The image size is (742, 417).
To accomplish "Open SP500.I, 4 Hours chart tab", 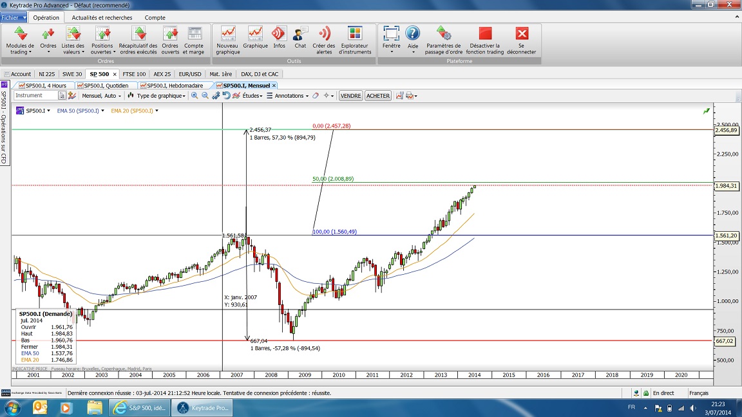I will 43,86.
